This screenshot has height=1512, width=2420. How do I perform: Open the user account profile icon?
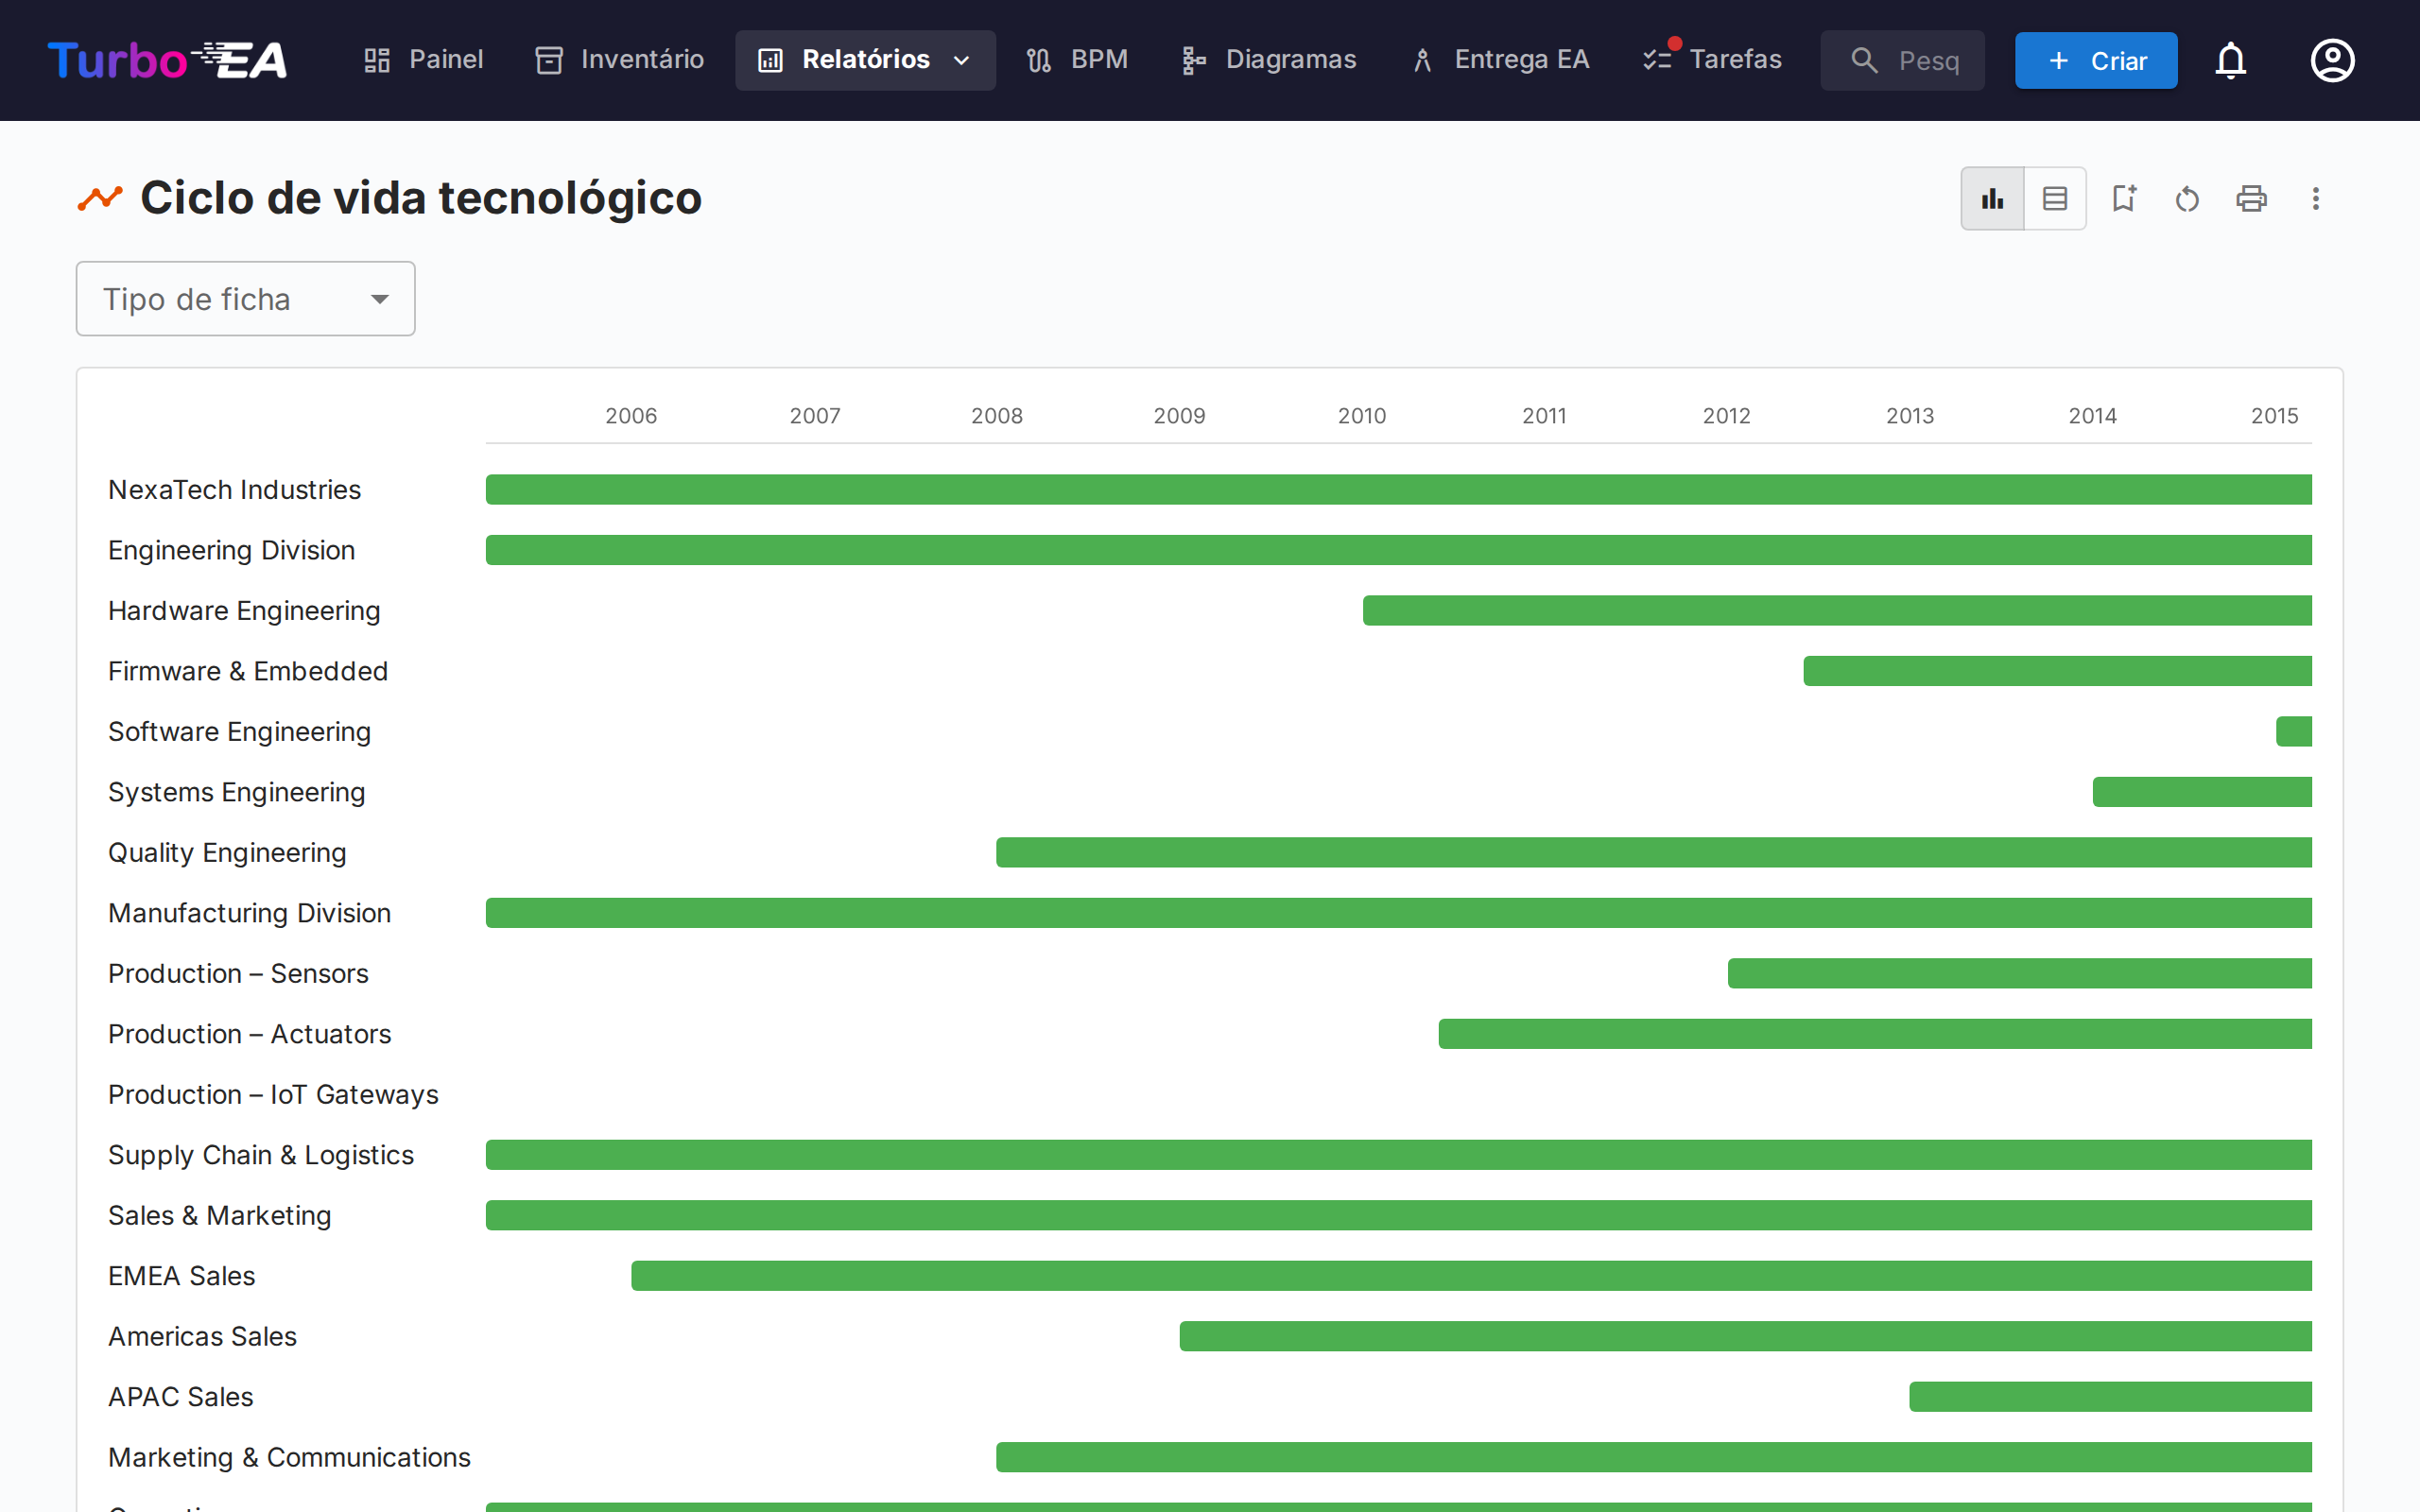coord(2332,61)
